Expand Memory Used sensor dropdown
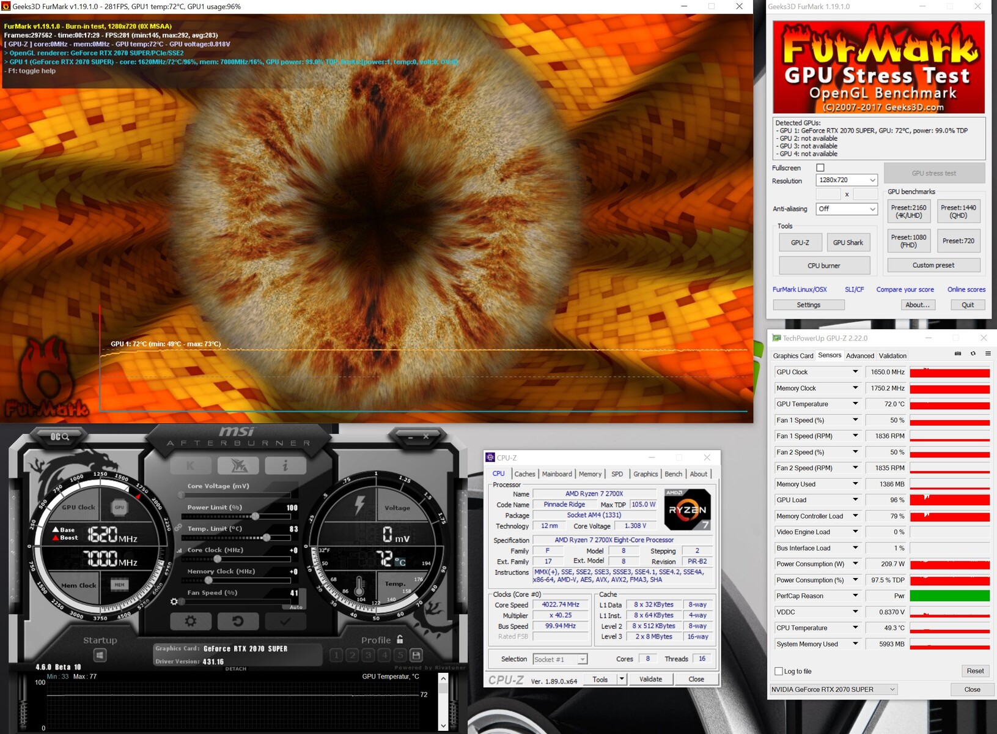The image size is (997, 734). coord(855,484)
